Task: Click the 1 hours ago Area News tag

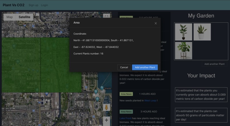Action: click(x=126, y=94)
